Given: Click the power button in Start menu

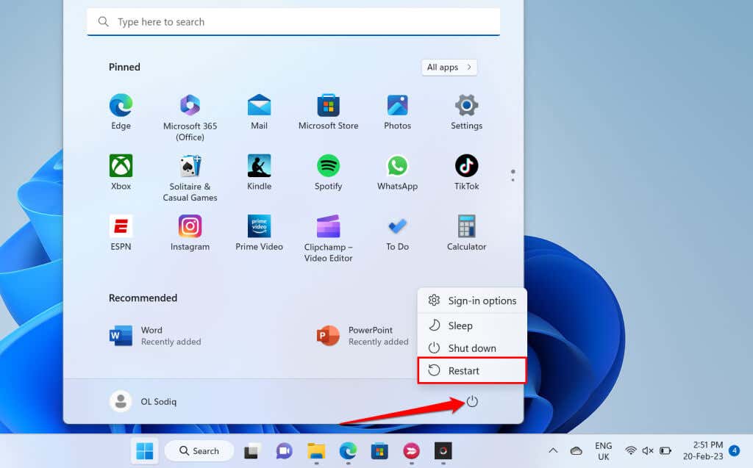Looking at the screenshot, I should (472, 401).
